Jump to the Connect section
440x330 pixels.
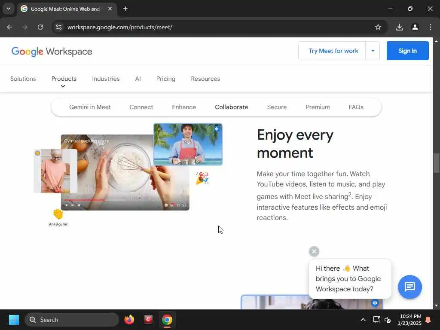click(141, 107)
